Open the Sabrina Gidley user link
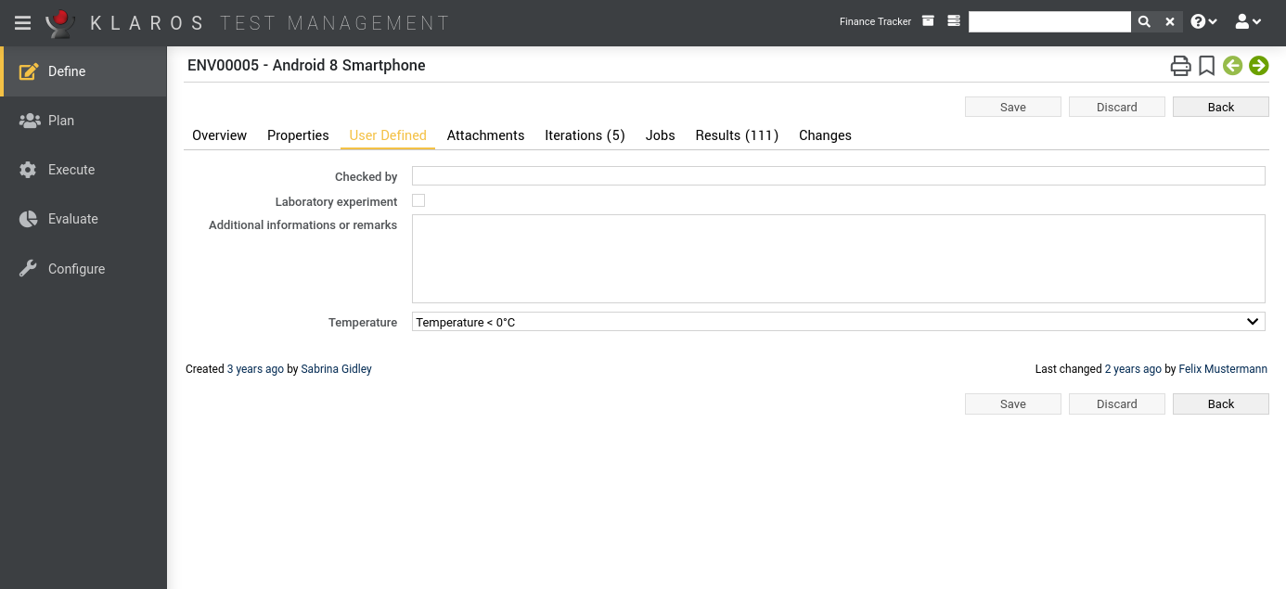 [x=336, y=369]
